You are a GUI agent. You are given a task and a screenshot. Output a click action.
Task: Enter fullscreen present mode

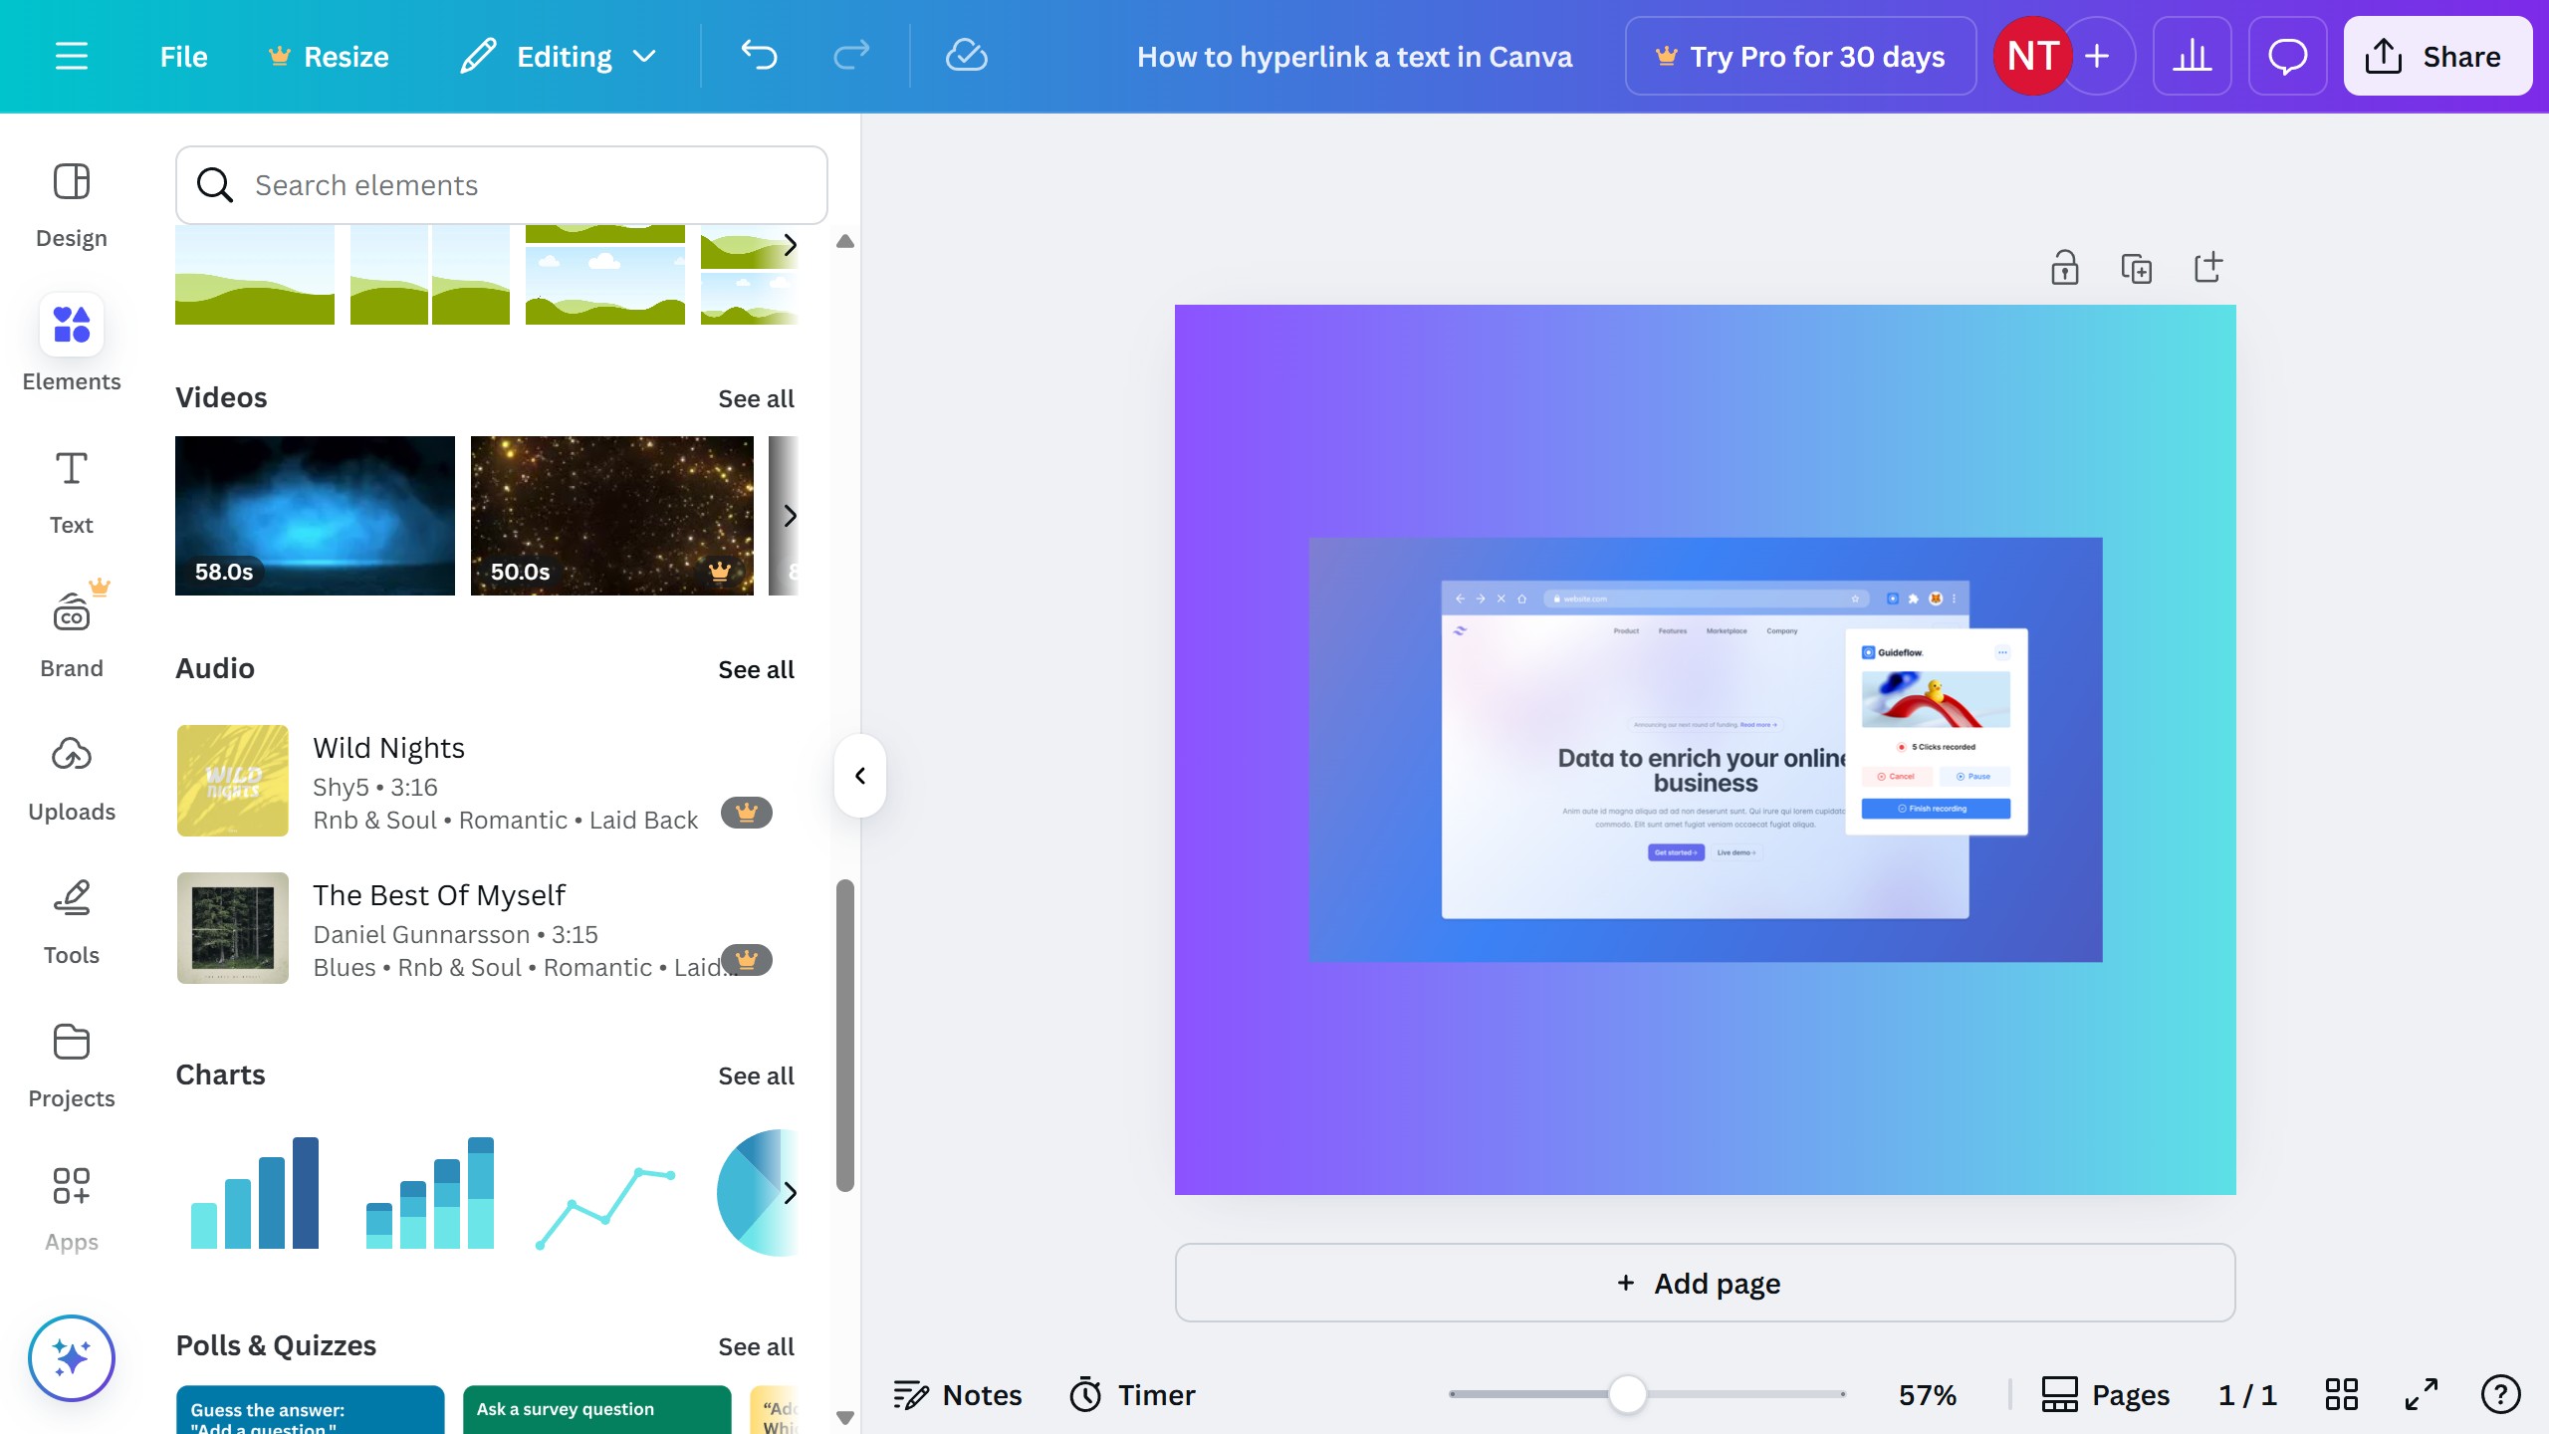2421,1394
